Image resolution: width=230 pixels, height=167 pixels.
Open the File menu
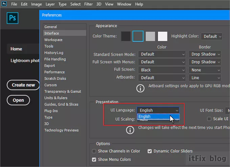14,4
